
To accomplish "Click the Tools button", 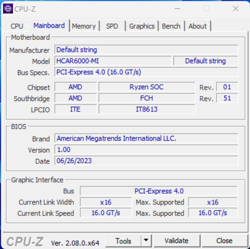I will coord(123,241).
